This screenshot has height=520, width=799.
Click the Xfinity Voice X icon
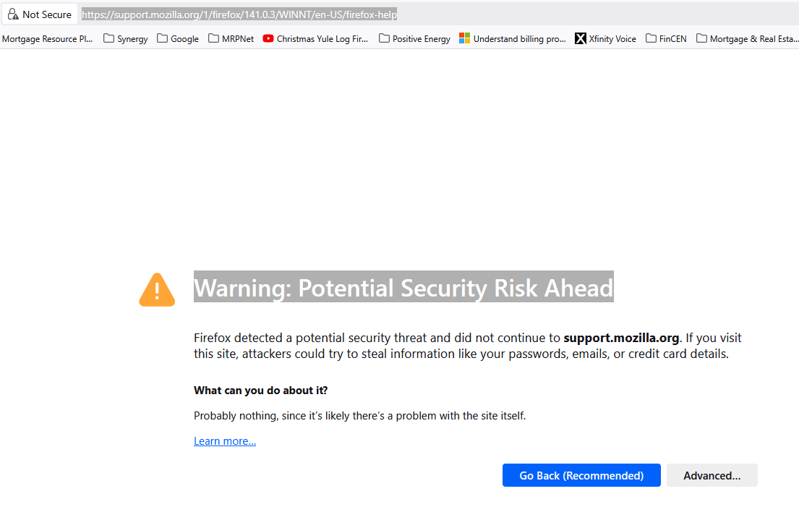click(x=581, y=39)
